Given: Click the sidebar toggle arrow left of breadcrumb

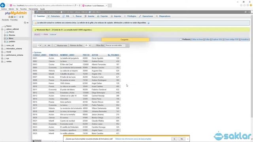Looking at the screenshot, I should 33,12.
